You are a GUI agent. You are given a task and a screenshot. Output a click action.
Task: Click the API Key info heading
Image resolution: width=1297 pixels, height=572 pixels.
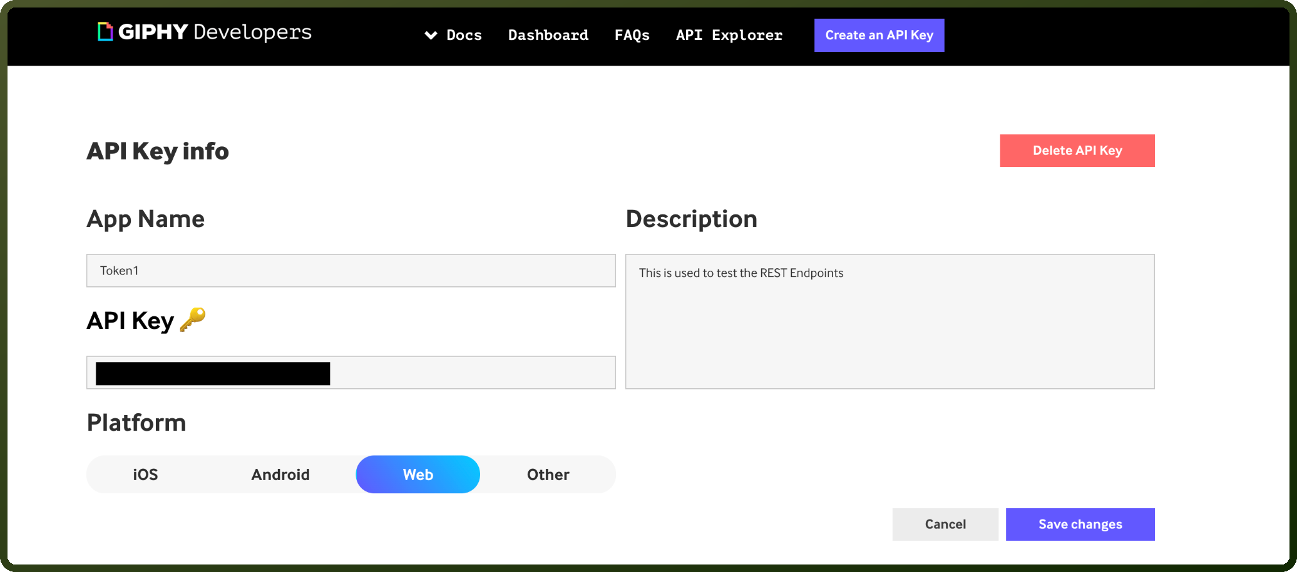pyautogui.click(x=158, y=151)
